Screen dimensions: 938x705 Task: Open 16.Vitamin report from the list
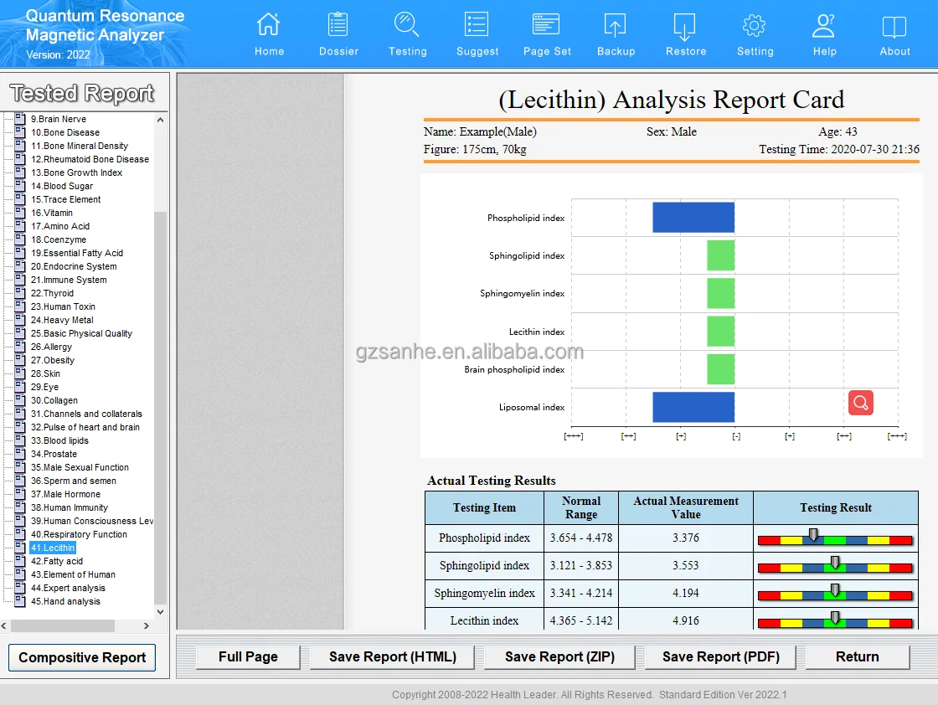tap(52, 213)
